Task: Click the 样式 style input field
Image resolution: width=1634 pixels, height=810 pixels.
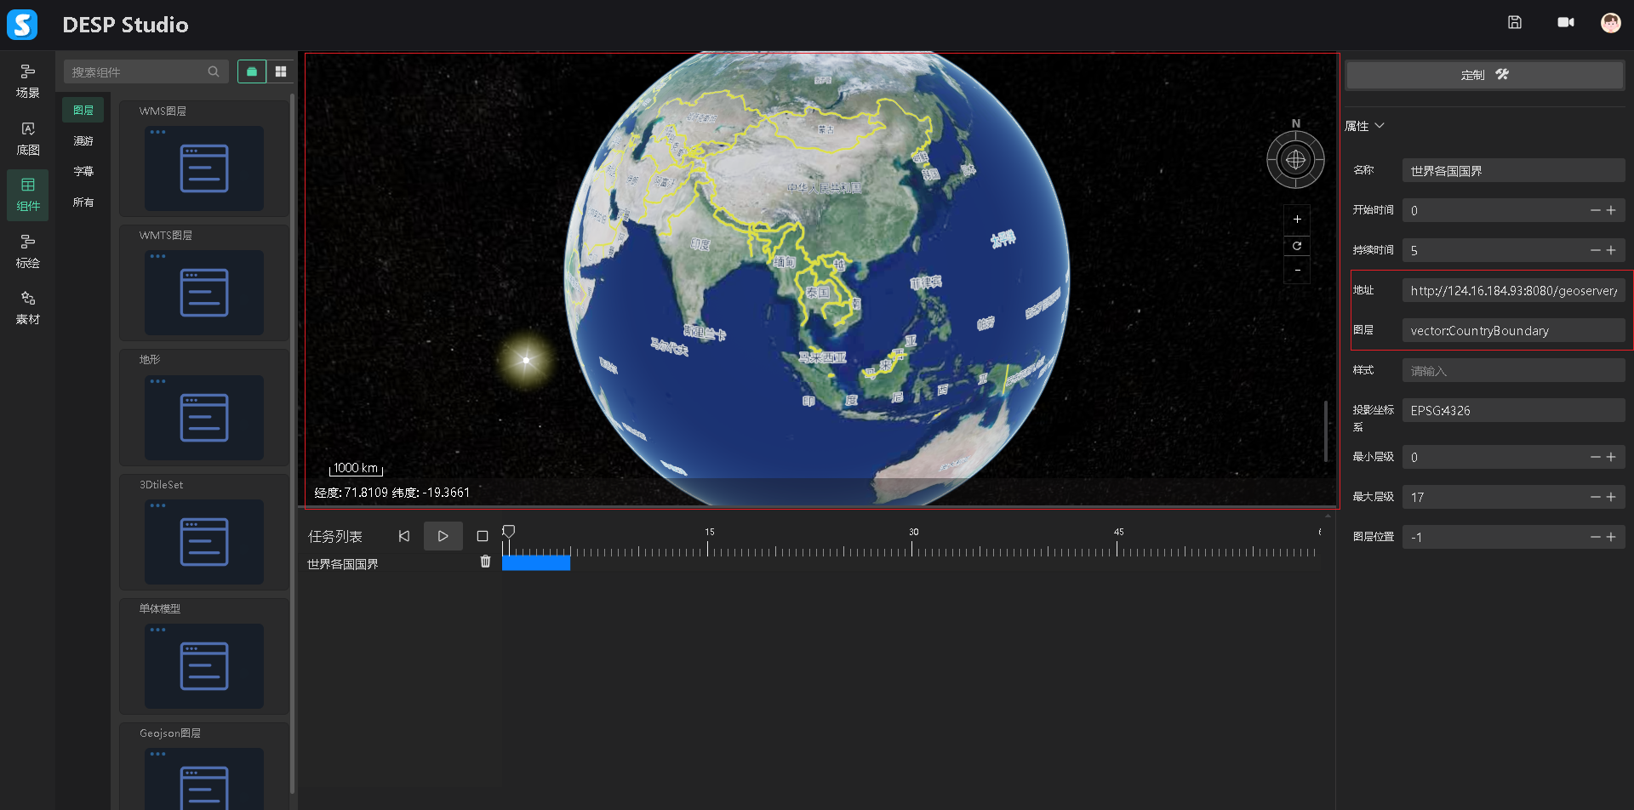Action: pos(1513,371)
